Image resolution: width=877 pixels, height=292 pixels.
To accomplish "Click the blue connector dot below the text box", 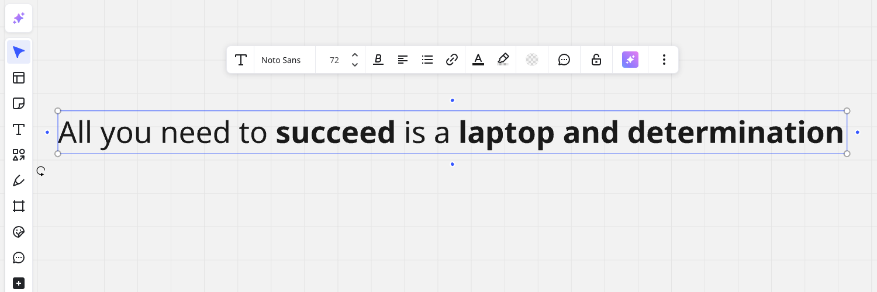I will [x=453, y=164].
